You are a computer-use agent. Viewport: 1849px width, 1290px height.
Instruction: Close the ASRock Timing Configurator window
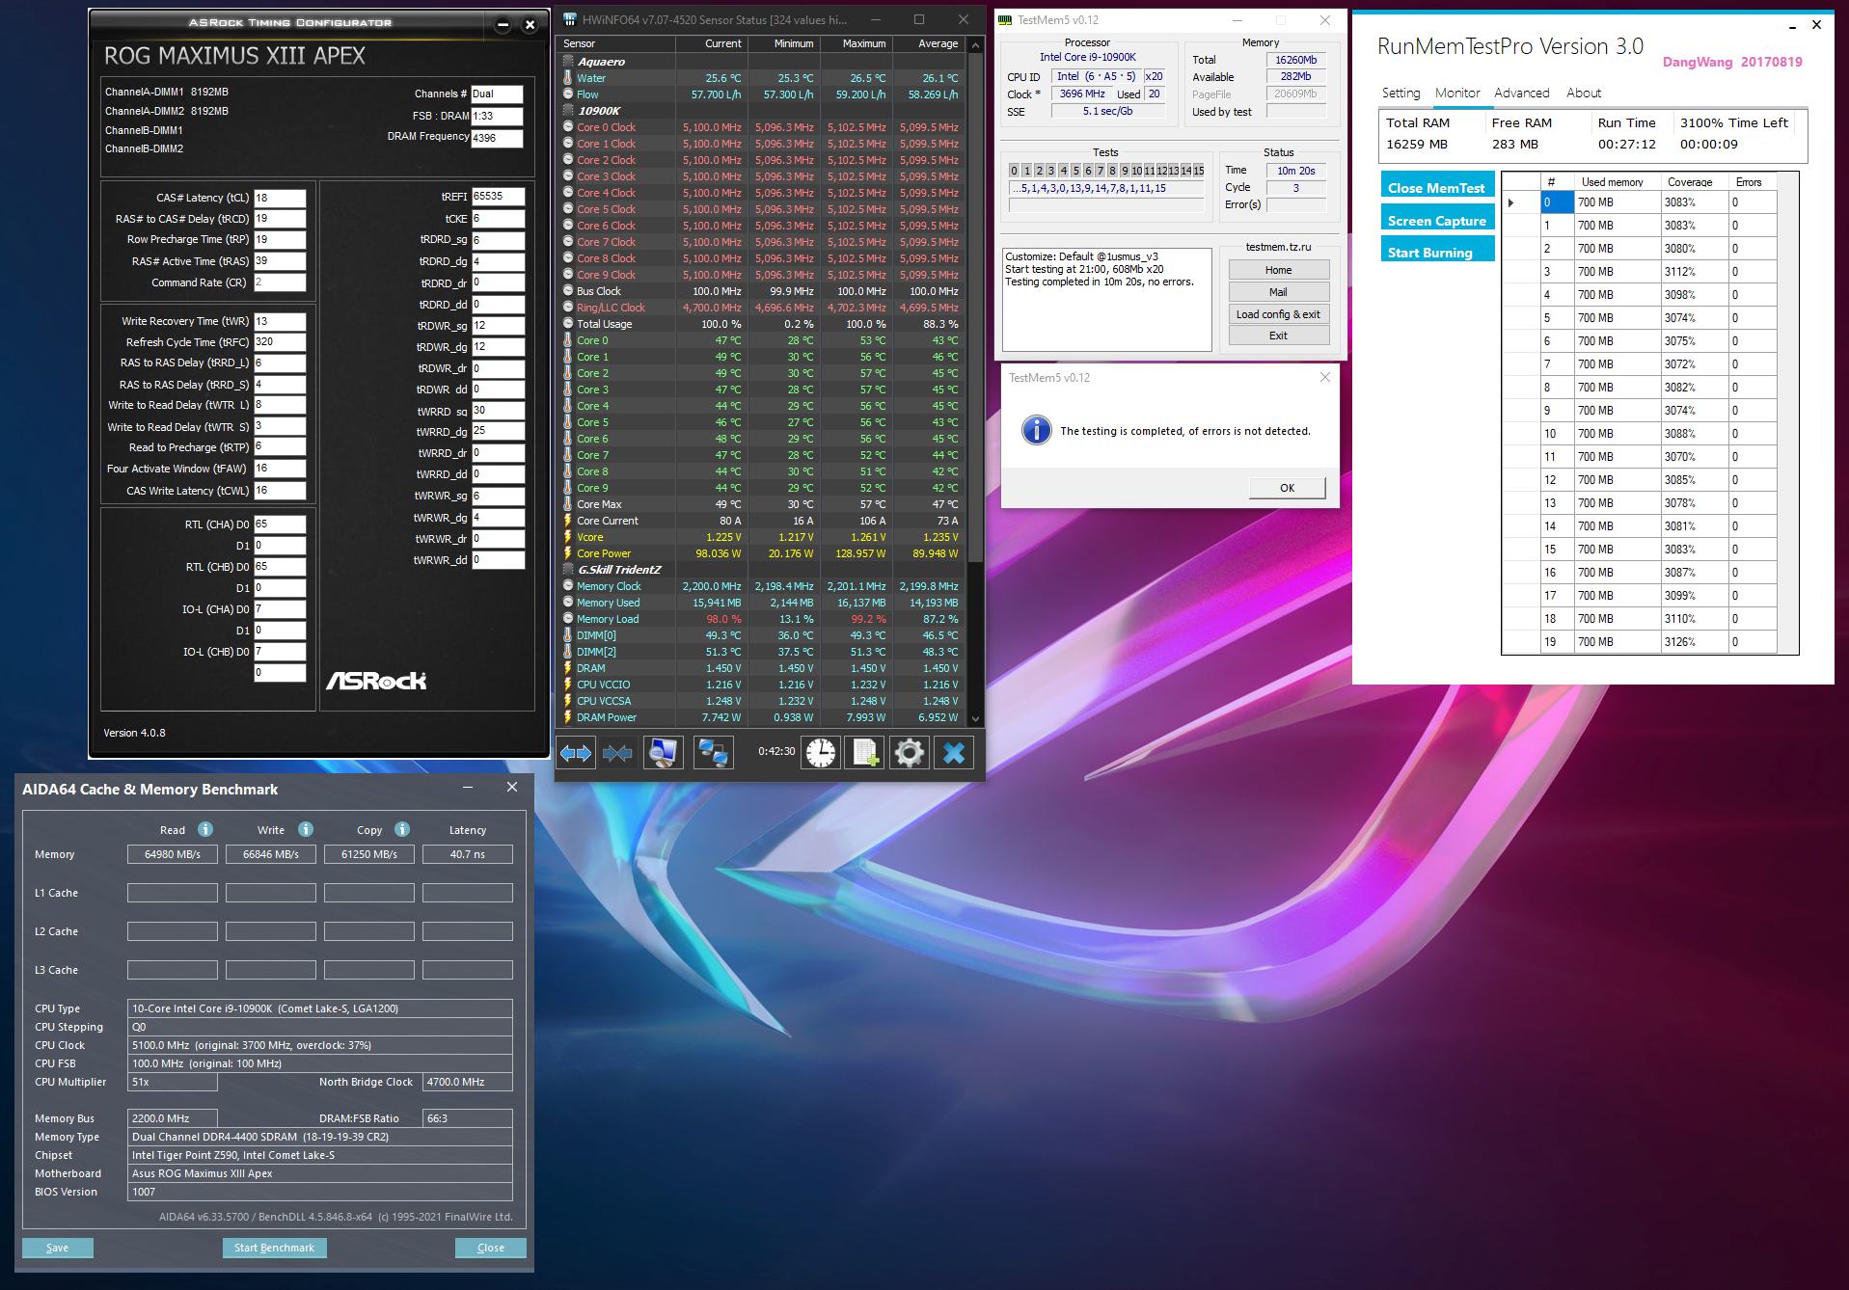pos(530,25)
